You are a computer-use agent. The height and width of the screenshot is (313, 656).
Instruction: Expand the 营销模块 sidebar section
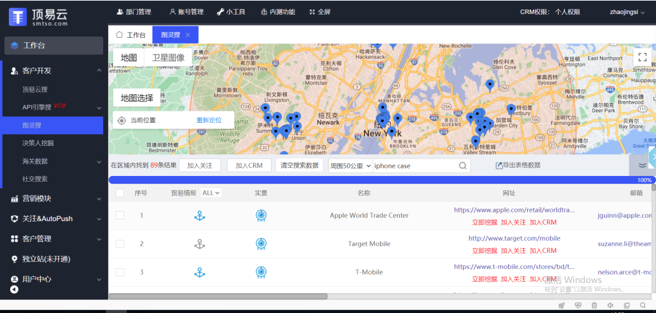[x=54, y=198]
